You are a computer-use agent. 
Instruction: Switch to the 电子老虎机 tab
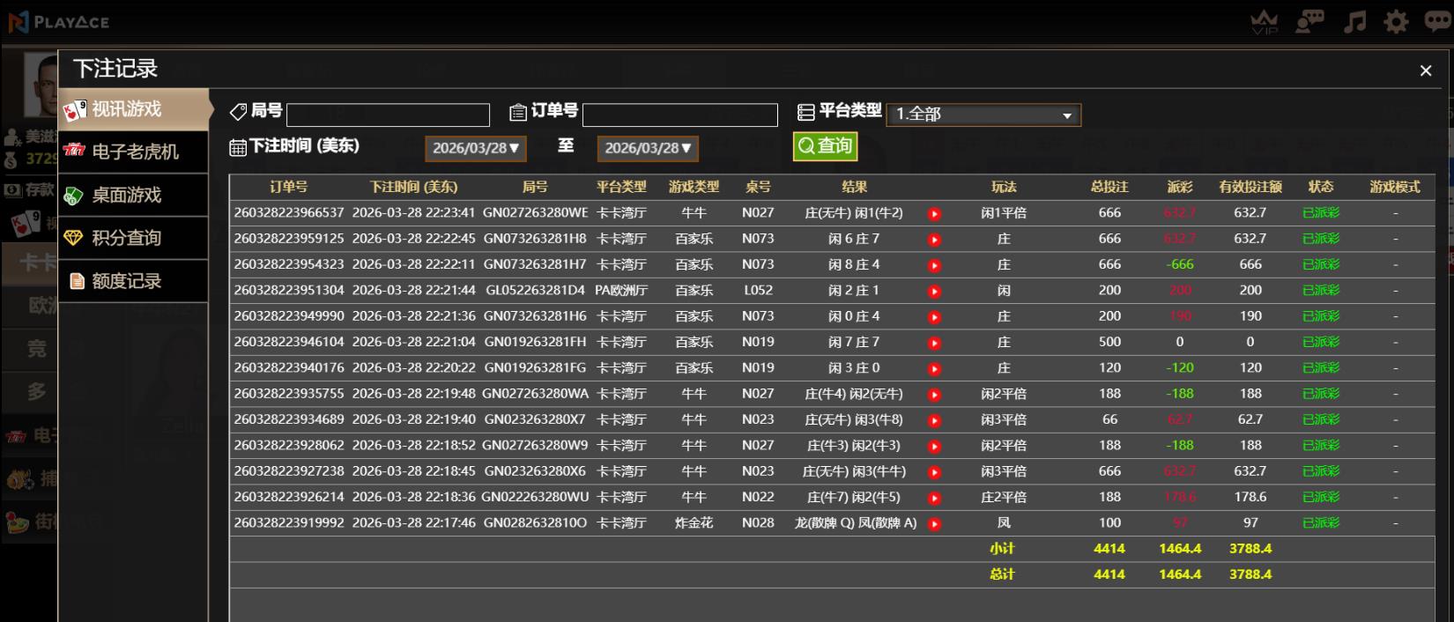[x=134, y=152]
